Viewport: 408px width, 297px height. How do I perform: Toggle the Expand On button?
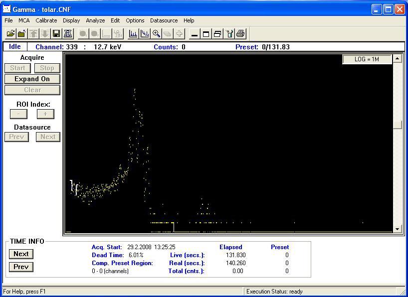click(x=32, y=79)
